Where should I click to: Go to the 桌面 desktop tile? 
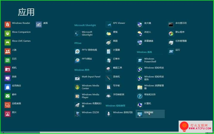(42, 24)
